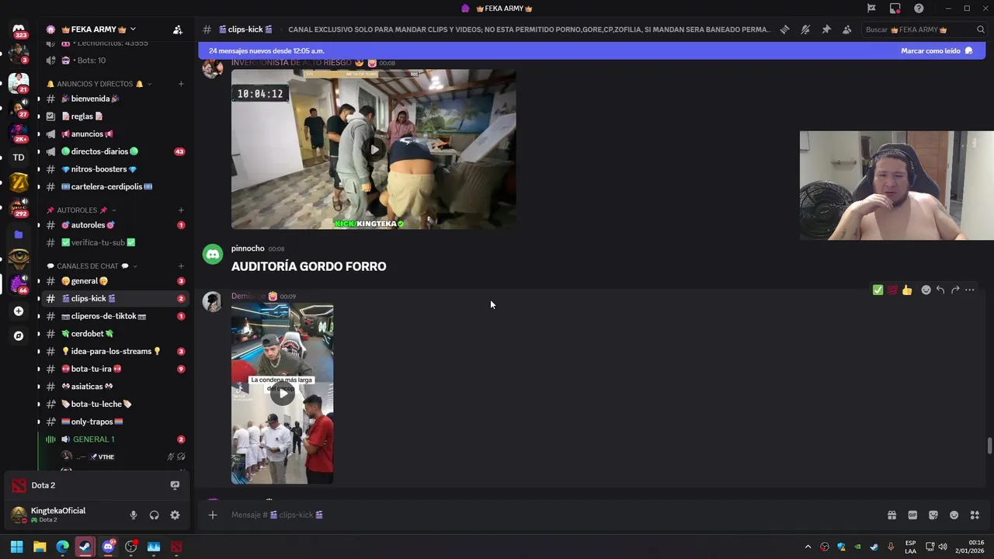Open the quests flag icon in title bar
The width and height of the screenshot is (994, 559).
(871, 9)
